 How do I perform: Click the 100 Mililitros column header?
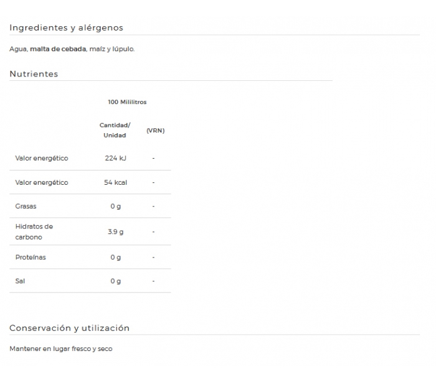tap(127, 102)
